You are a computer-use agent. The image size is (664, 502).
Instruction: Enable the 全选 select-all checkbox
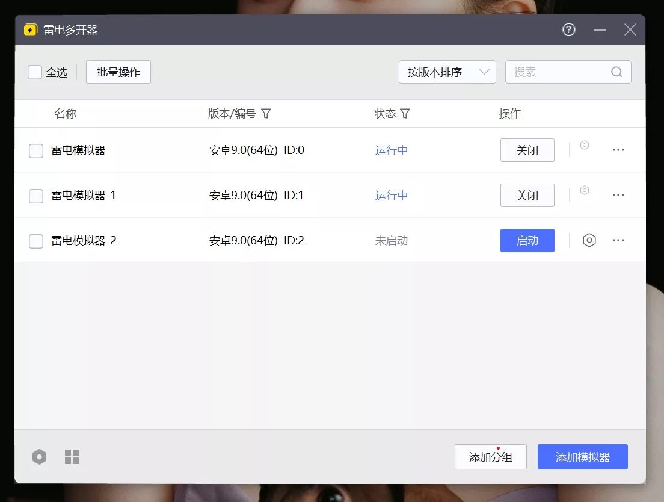(x=34, y=72)
